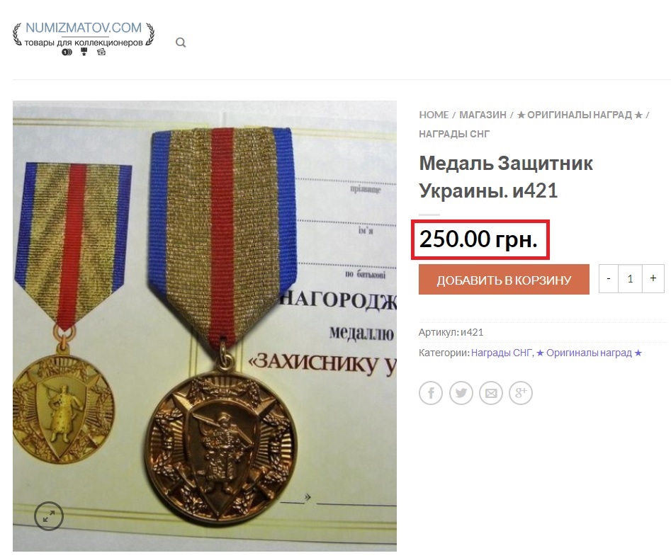Screen dimensions: 671x558
Task: Open ОРИГИНАЛЫ НАГРАД breadcrumb link
Action: point(580,115)
